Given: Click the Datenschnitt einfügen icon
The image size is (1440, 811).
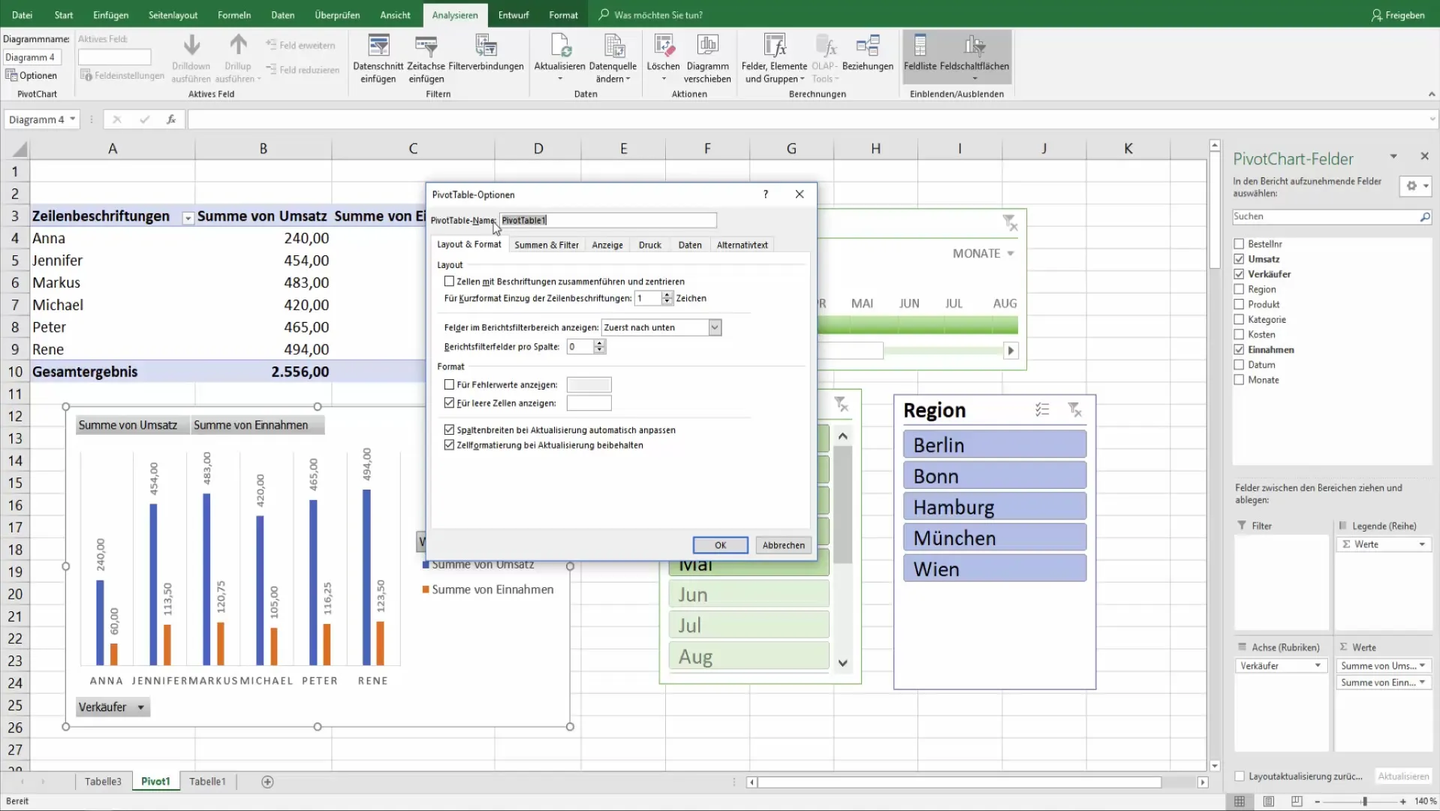Looking at the screenshot, I should click(x=378, y=47).
